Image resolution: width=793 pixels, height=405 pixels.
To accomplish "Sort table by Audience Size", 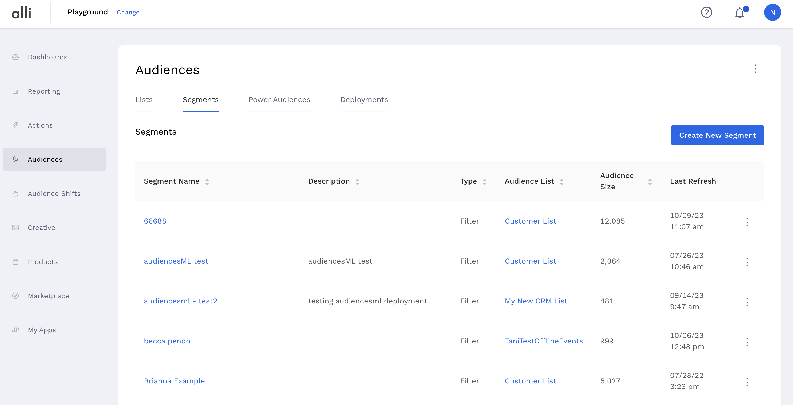I will coord(650,182).
